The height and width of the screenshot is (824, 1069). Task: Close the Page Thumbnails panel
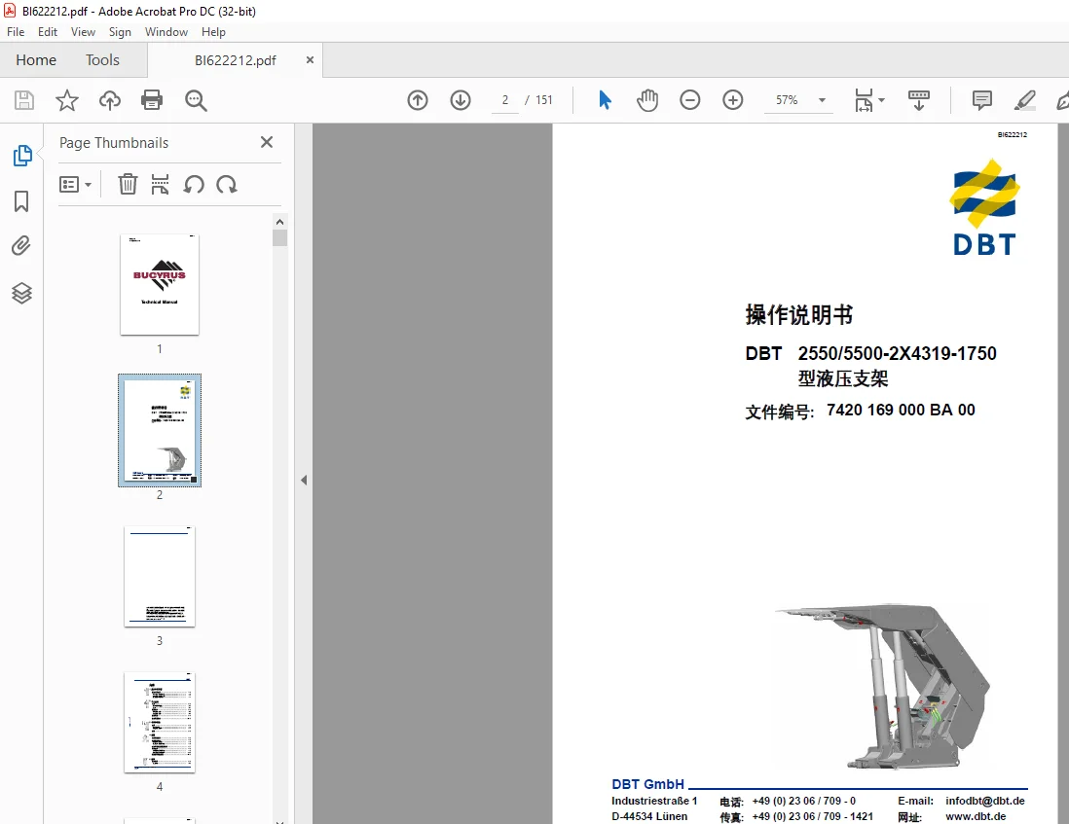pos(267,142)
